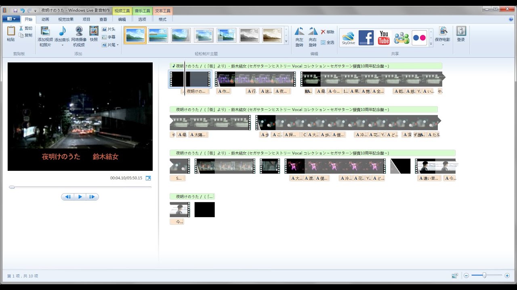517x290 pixels.
Task: Add a Caption (字幕)
Action: (108, 37)
